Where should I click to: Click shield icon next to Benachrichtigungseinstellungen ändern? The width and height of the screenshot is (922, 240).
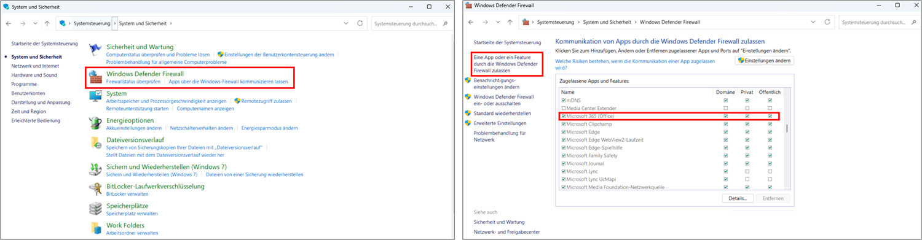point(468,80)
